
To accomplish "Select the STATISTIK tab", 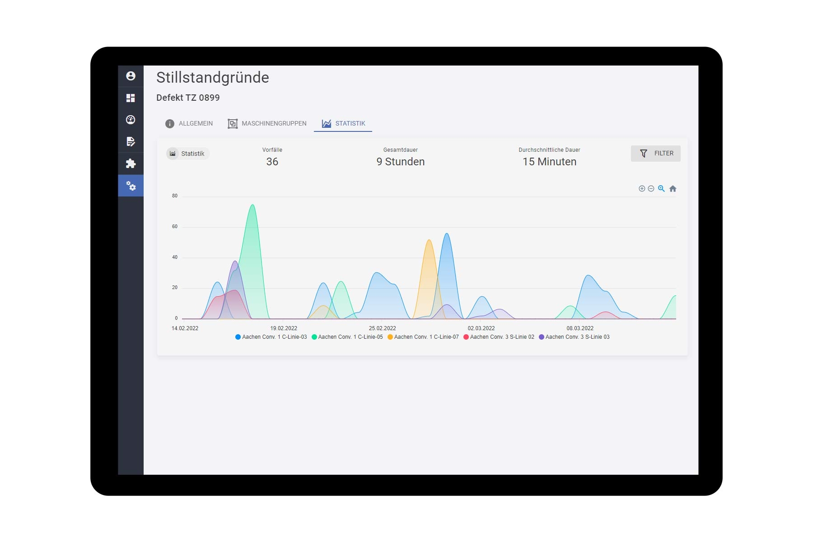I will [343, 123].
